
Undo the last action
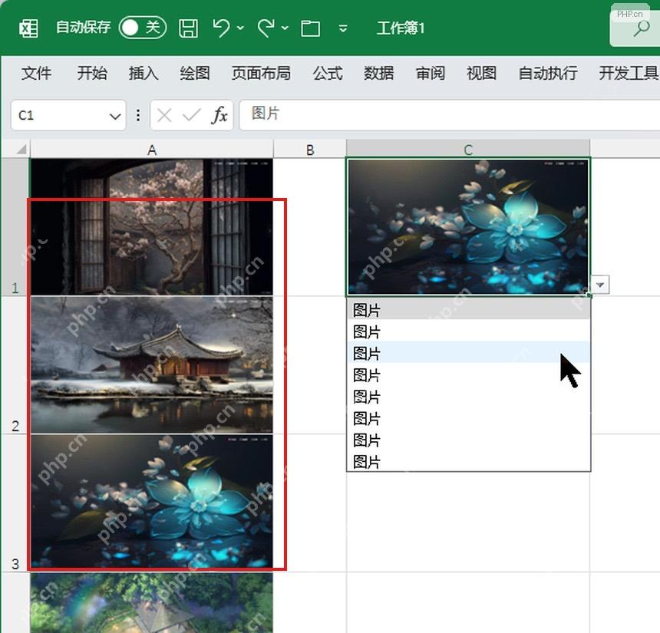click(x=221, y=28)
